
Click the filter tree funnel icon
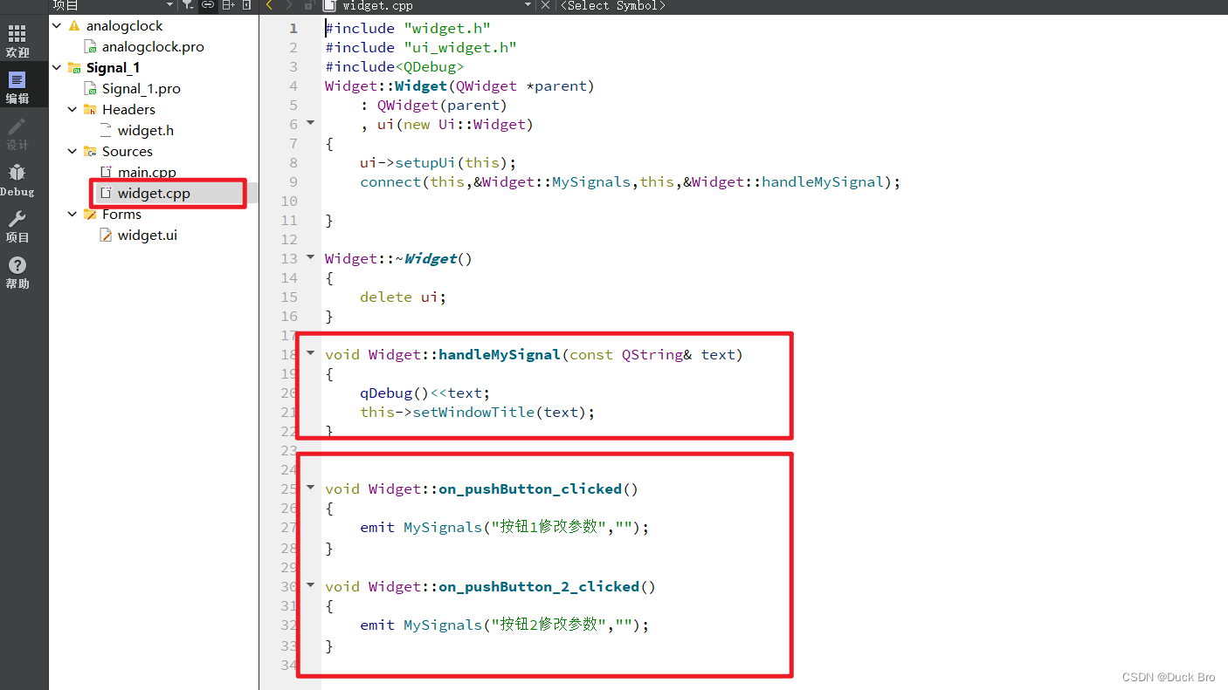click(x=188, y=5)
